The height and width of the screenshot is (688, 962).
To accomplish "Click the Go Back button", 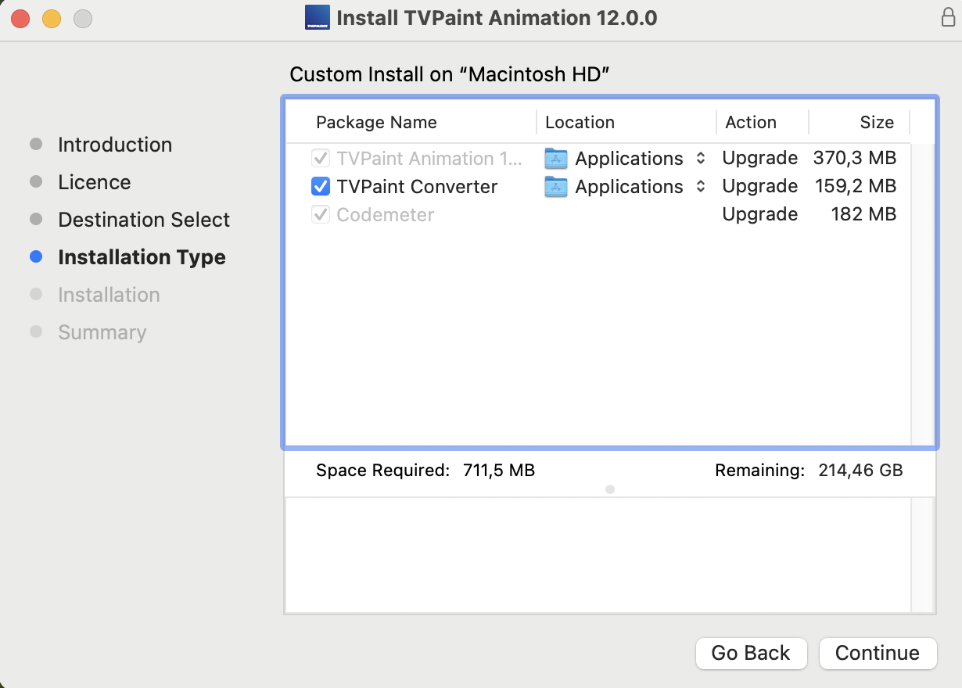I will click(751, 654).
